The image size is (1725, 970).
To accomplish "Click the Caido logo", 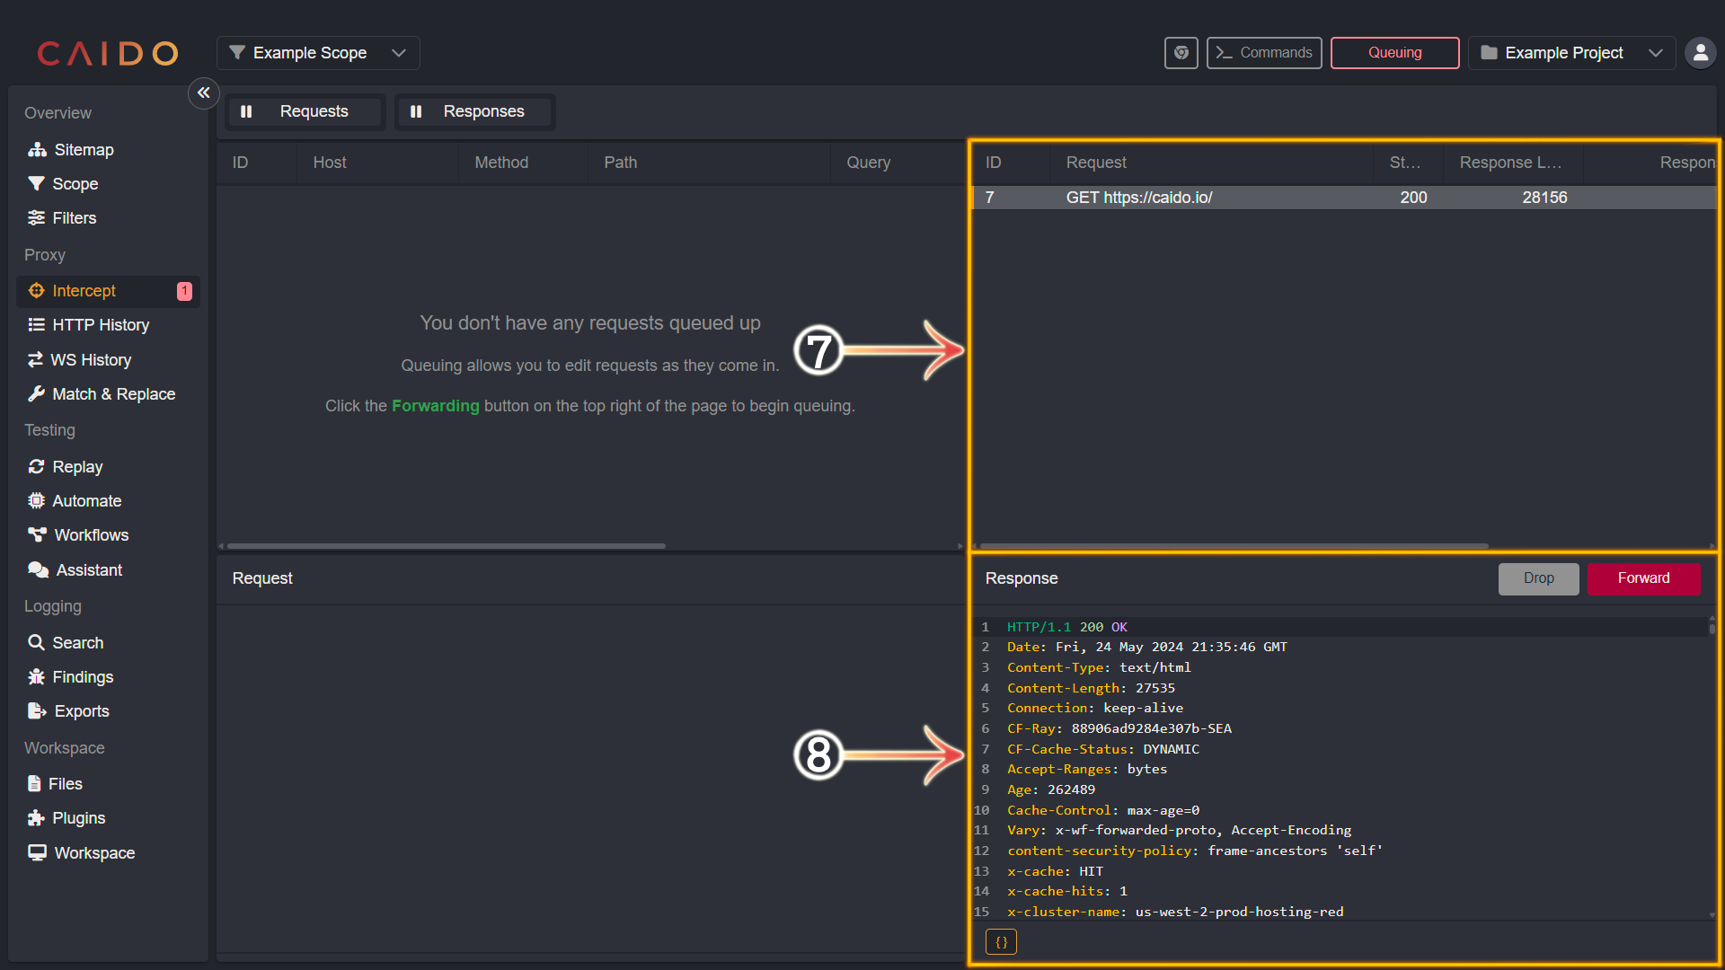I will (x=108, y=53).
